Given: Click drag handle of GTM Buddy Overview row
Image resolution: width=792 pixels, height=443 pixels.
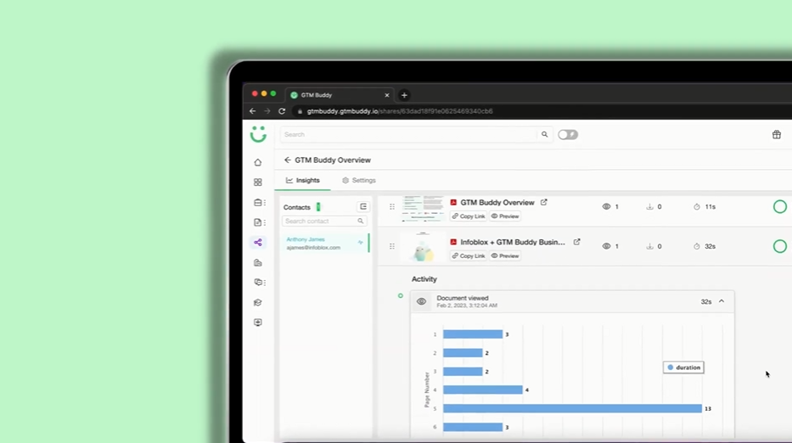Looking at the screenshot, I should click(x=392, y=206).
